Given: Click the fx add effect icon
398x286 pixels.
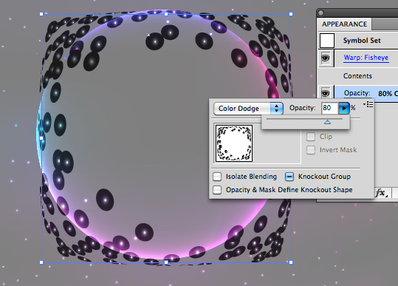Looking at the screenshot, I should pos(381,193).
